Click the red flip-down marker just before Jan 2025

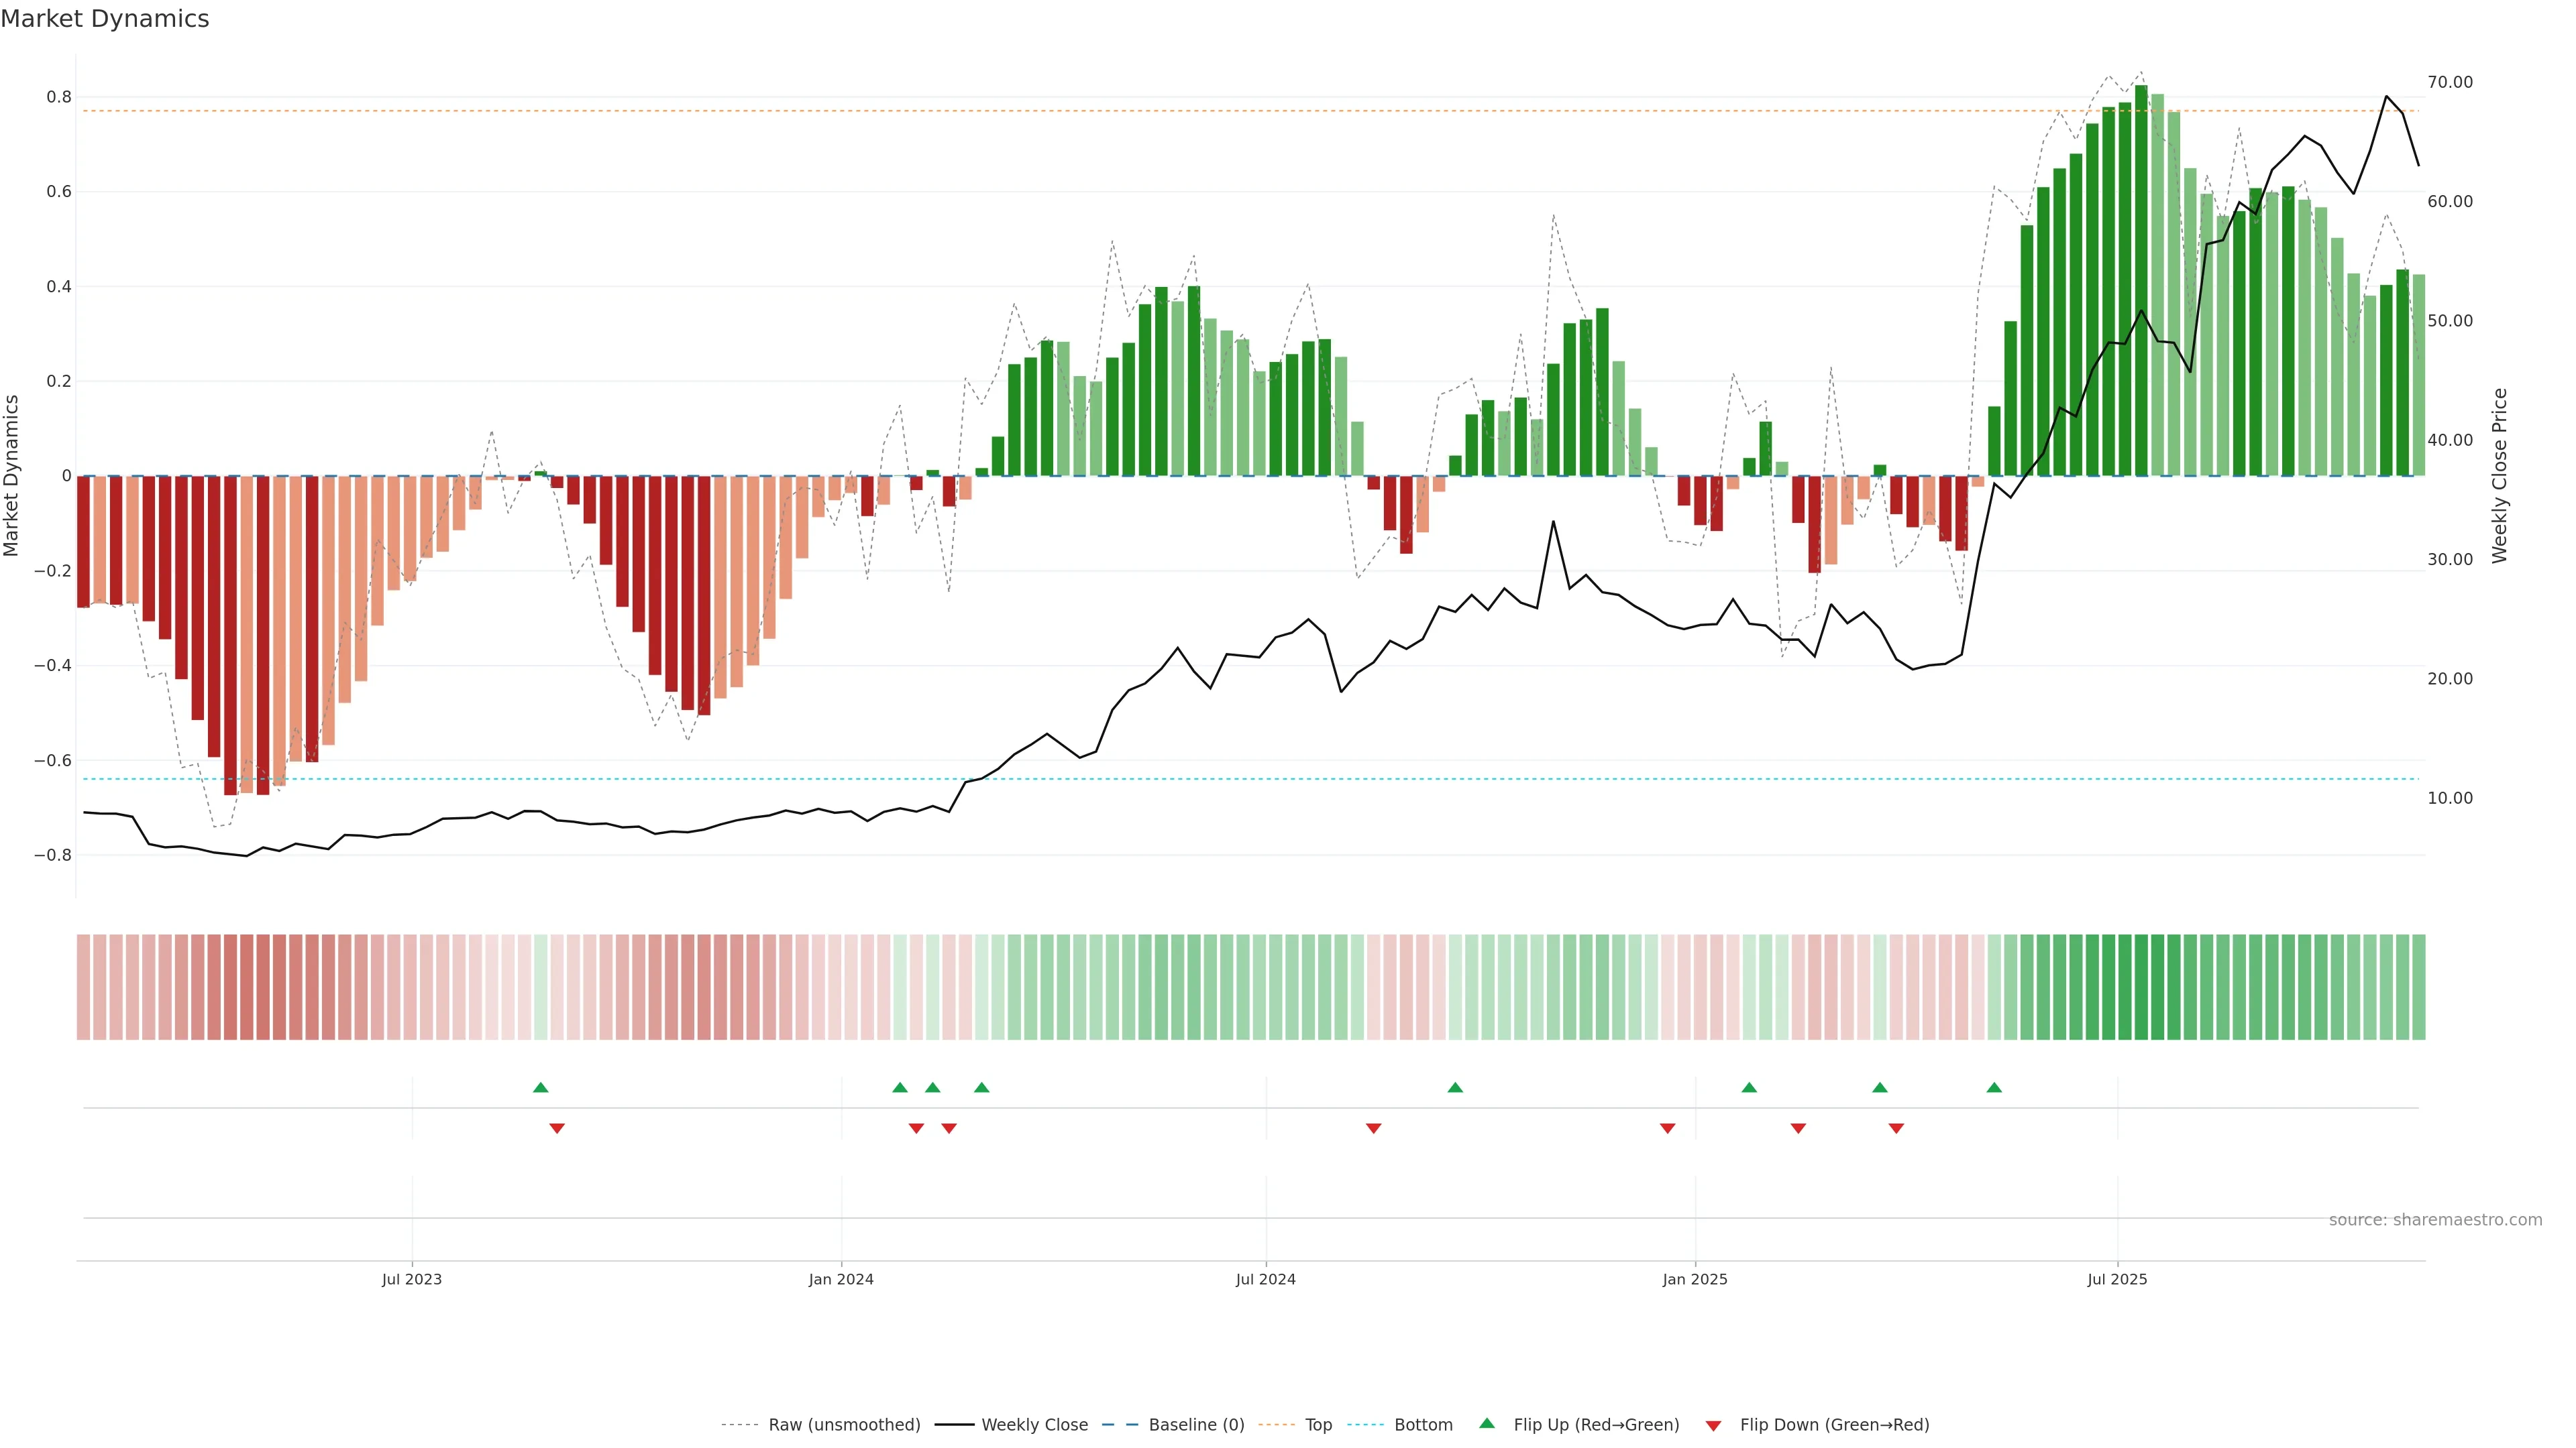(x=1667, y=1128)
